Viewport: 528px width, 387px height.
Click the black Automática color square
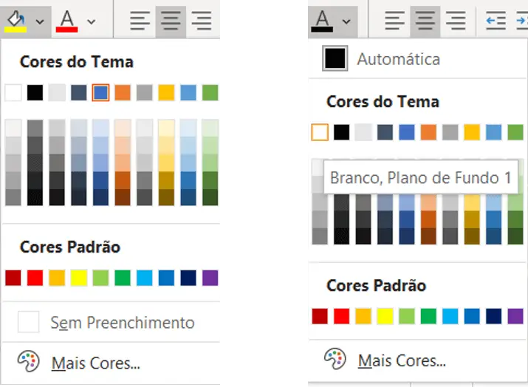pyautogui.click(x=335, y=58)
